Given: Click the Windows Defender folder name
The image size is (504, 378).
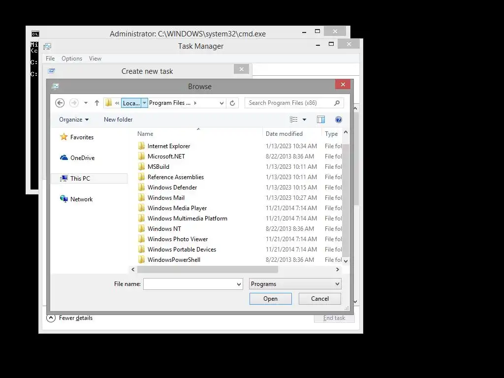Looking at the screenshot, I should pos(172,188).
